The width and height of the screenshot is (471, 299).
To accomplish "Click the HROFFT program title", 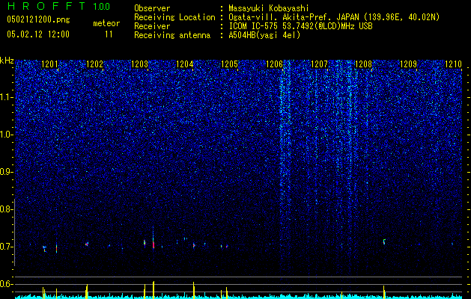I will 46,6.
